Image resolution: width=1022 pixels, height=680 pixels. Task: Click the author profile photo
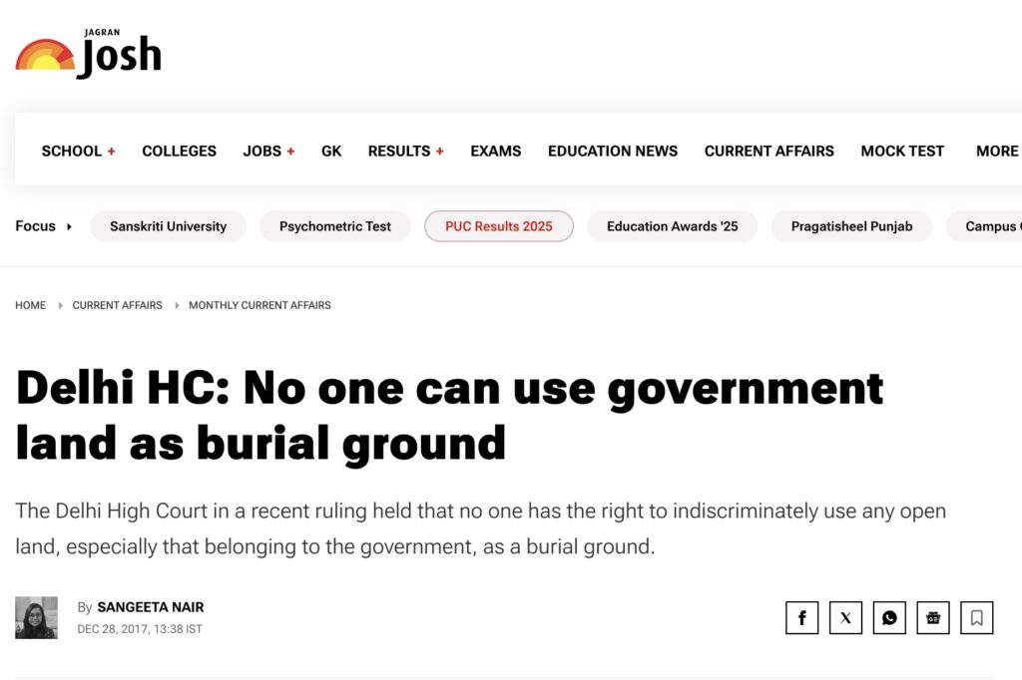[x=36, y=617]
